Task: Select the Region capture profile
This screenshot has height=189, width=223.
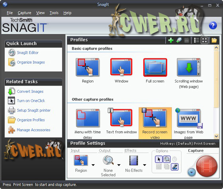Action: click(88, 71)
